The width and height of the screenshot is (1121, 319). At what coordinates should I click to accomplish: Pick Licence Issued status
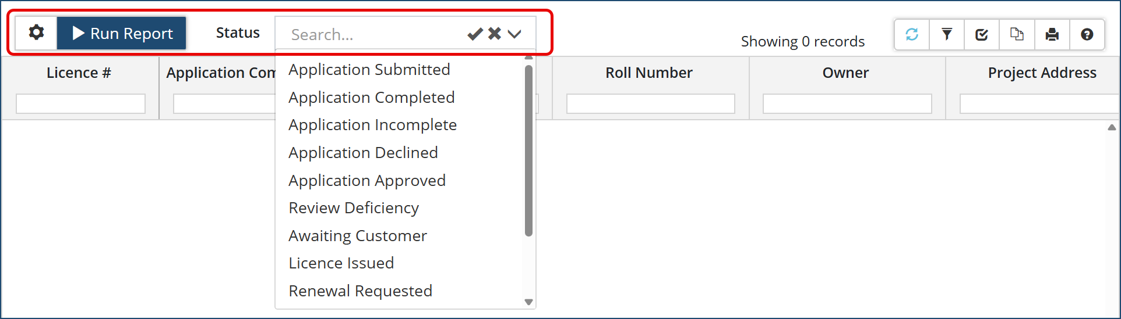(341, 263)
